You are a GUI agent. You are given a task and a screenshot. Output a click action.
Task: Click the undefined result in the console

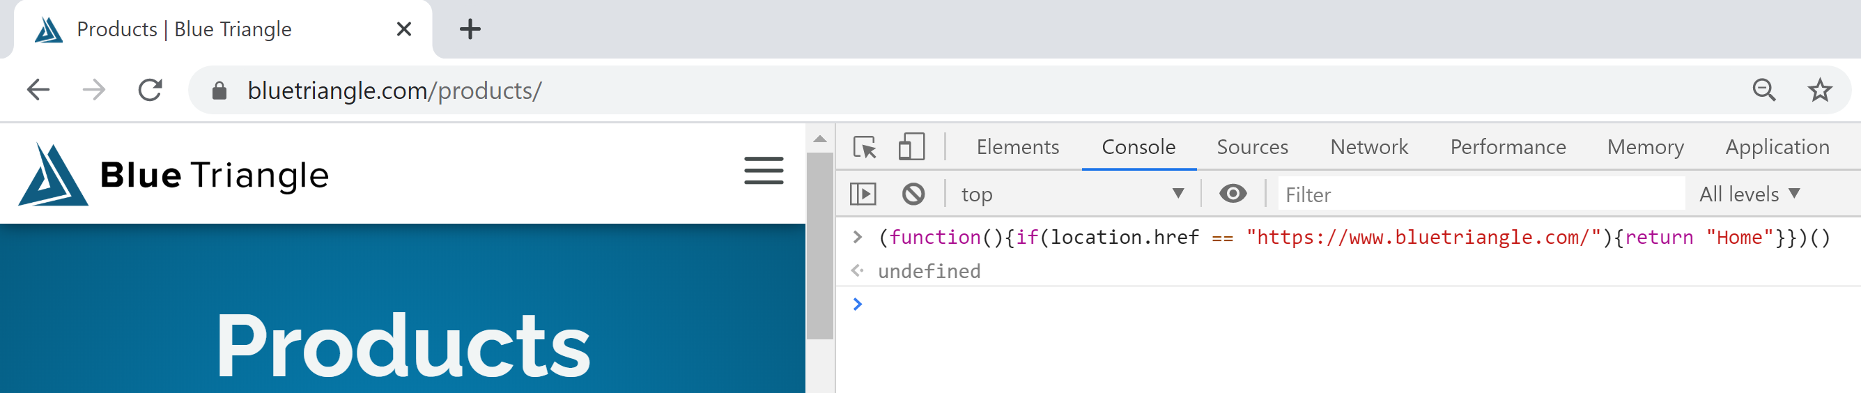(x=929, y=272)
